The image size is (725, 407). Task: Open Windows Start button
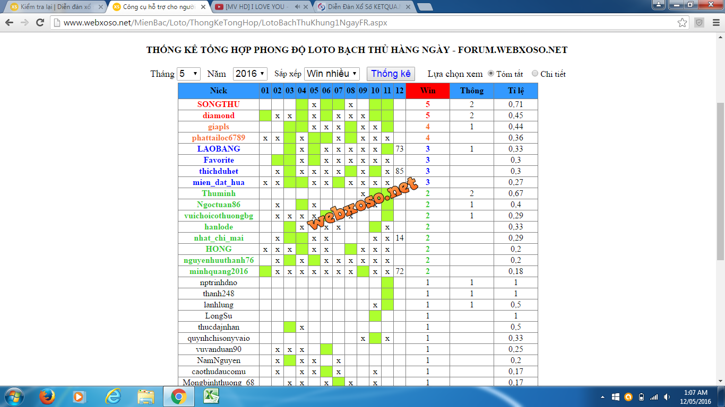pyautogui.click(x=14, y=396)
